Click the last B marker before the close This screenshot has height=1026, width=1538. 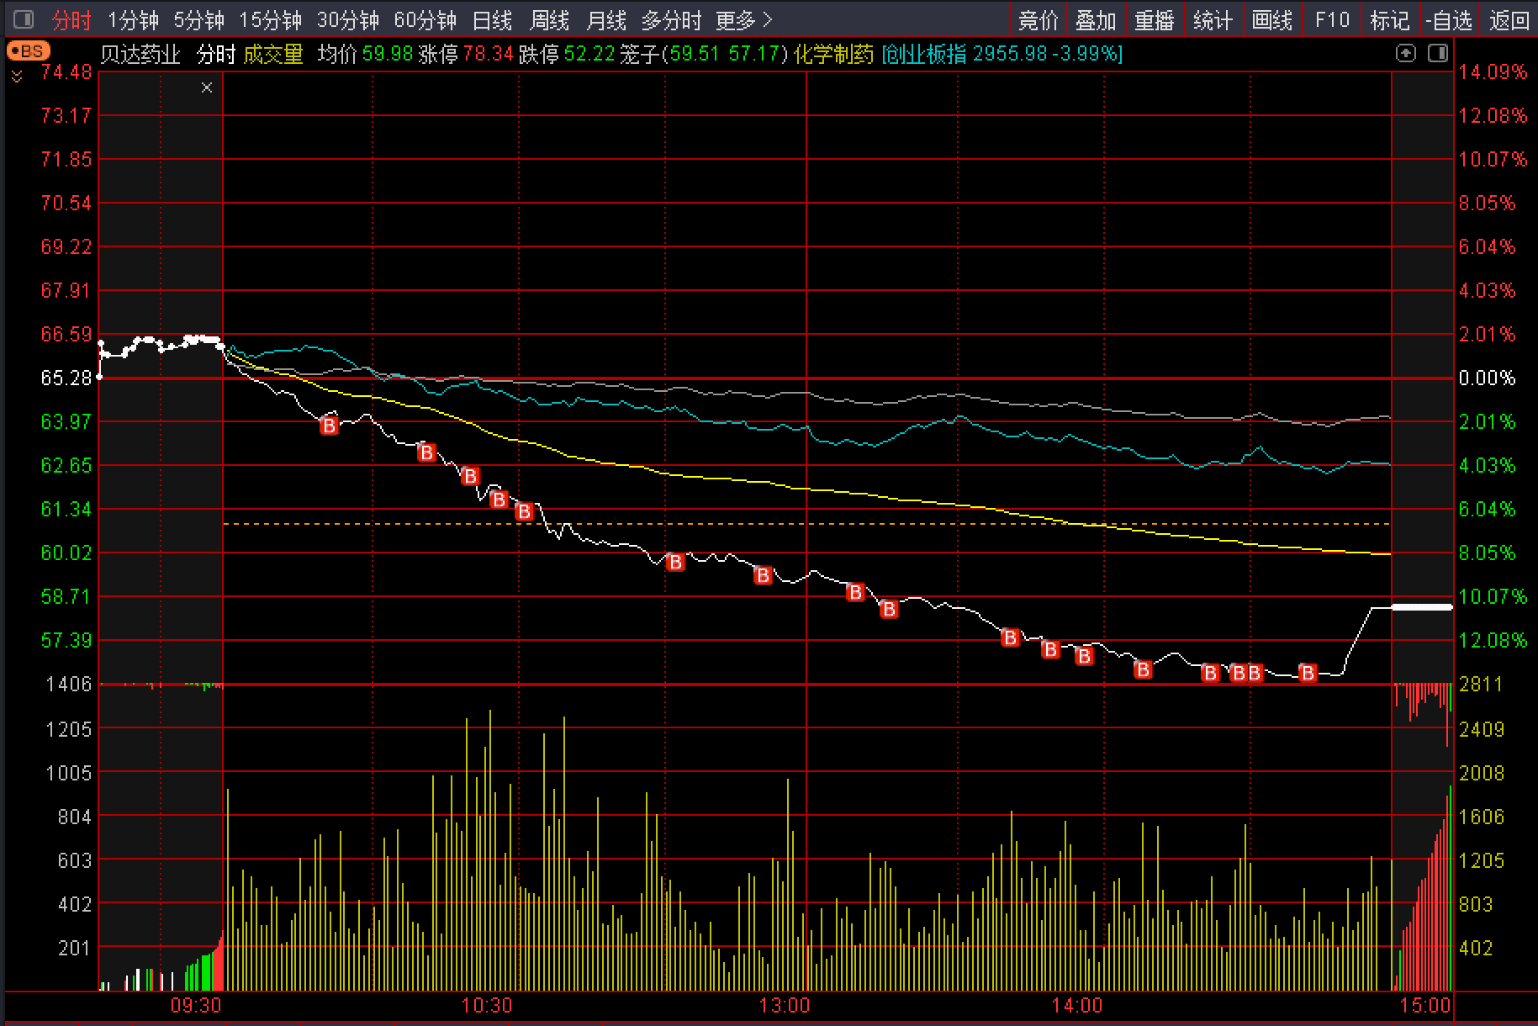(x=1307, y=673)
